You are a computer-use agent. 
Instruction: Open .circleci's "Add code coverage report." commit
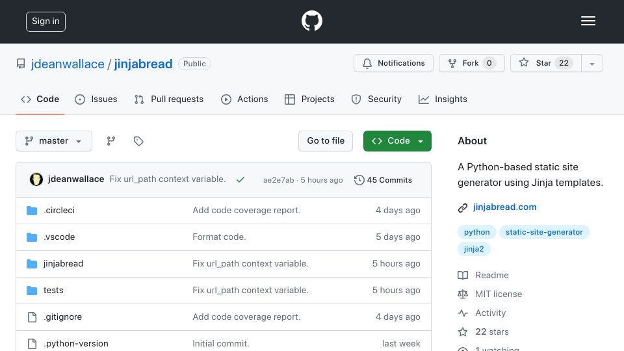pyautogui.click(x=246, y=210)
